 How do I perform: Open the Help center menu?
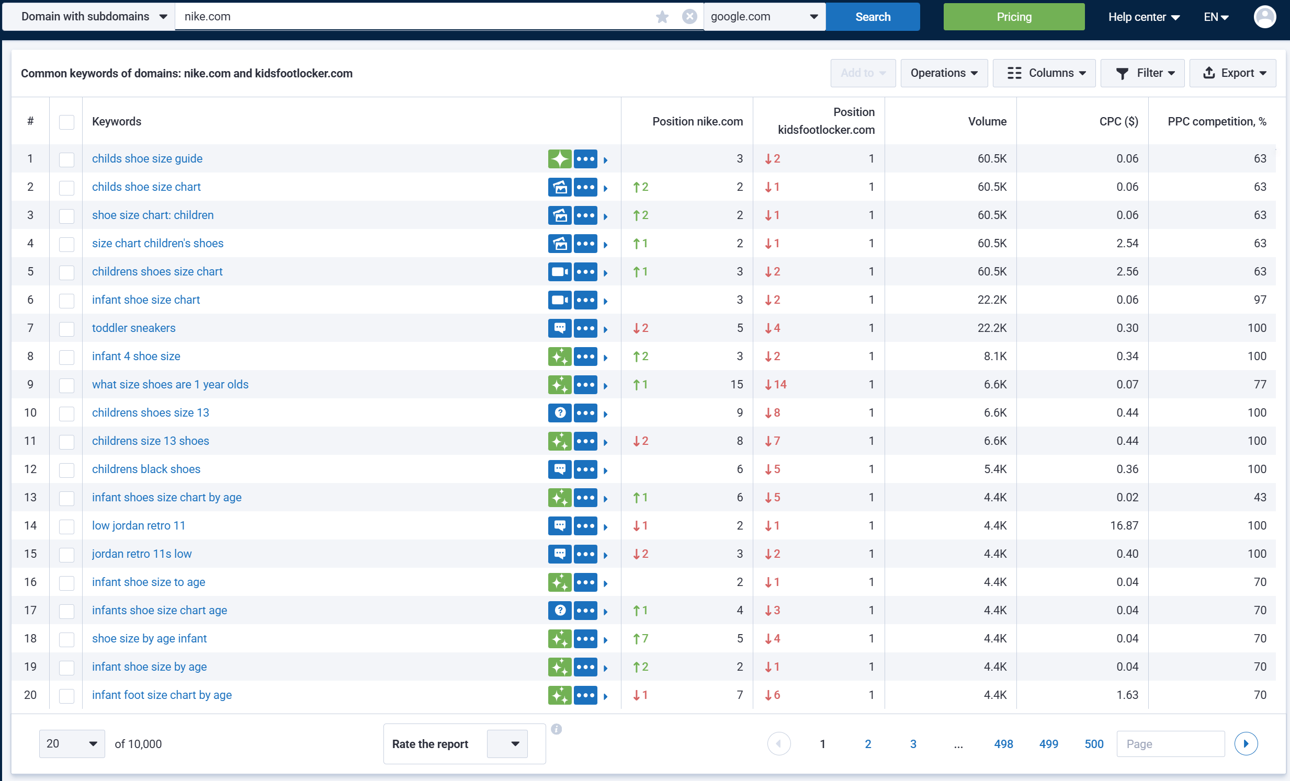(1143, 16)
